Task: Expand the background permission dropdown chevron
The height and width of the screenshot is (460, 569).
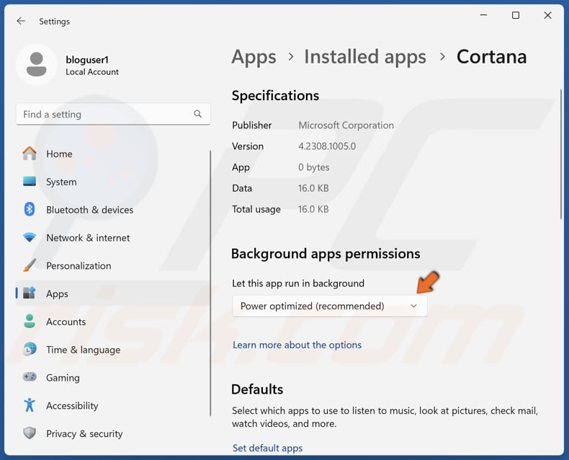Action: (x=413, y=306)
